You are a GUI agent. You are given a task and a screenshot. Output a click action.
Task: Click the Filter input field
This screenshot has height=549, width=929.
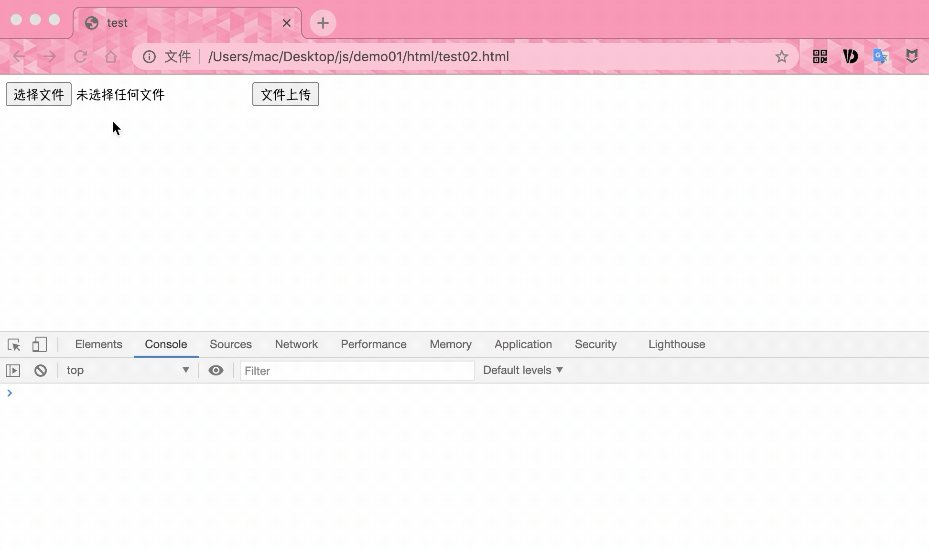pos(356,370)
